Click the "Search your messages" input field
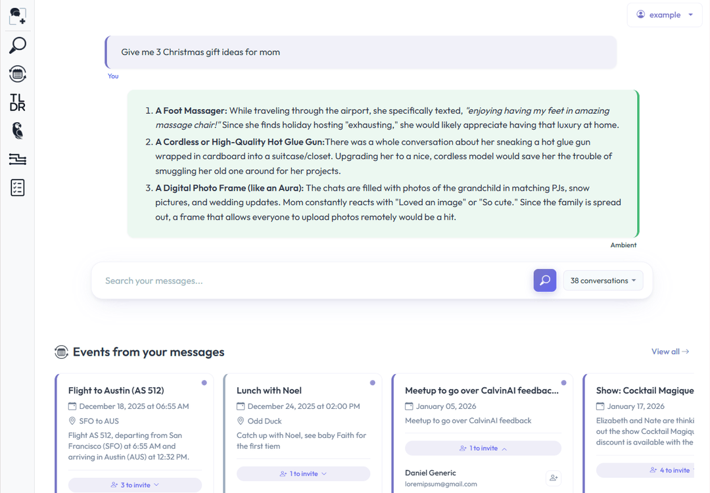Image resolution: width=710 pixels, height=493 pixels. click(x=316, y=281)
